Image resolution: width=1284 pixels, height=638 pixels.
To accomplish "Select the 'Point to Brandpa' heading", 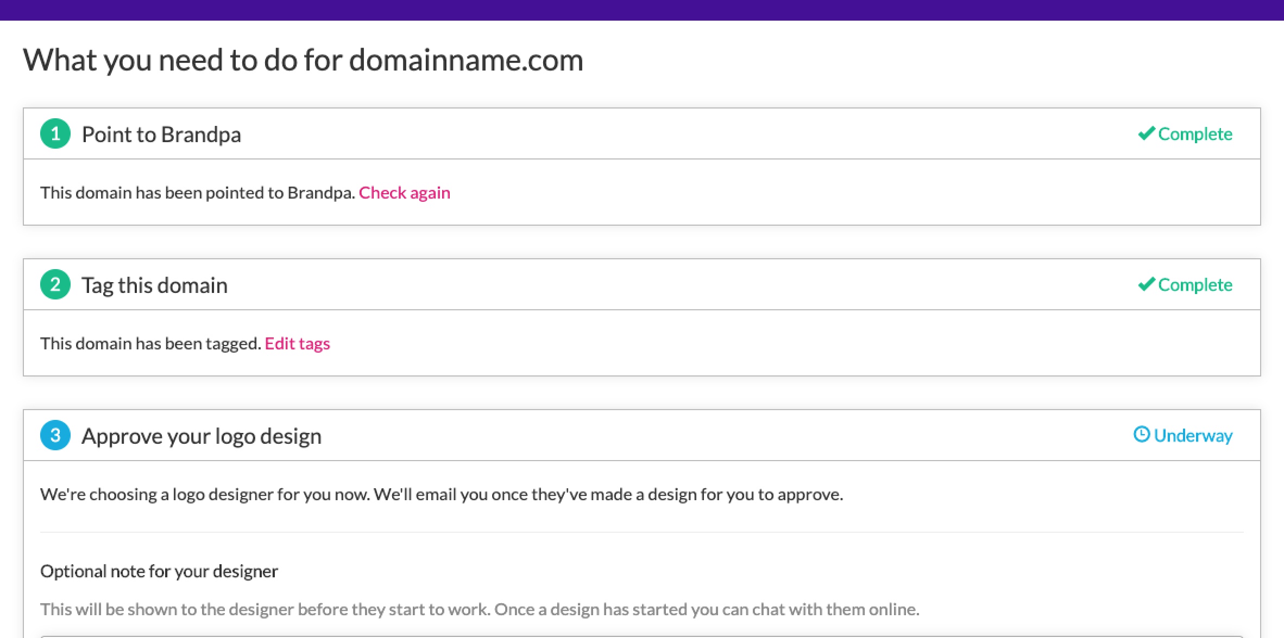I will point(161,135).
